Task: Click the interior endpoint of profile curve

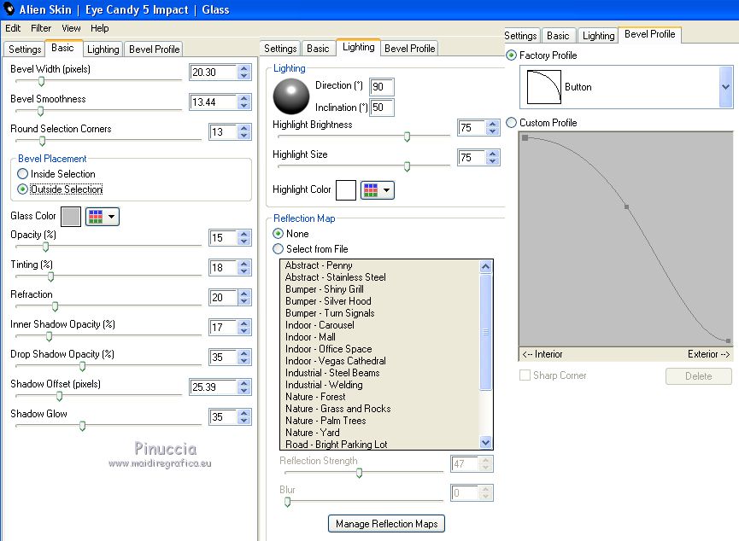Action: click(525, 137)
